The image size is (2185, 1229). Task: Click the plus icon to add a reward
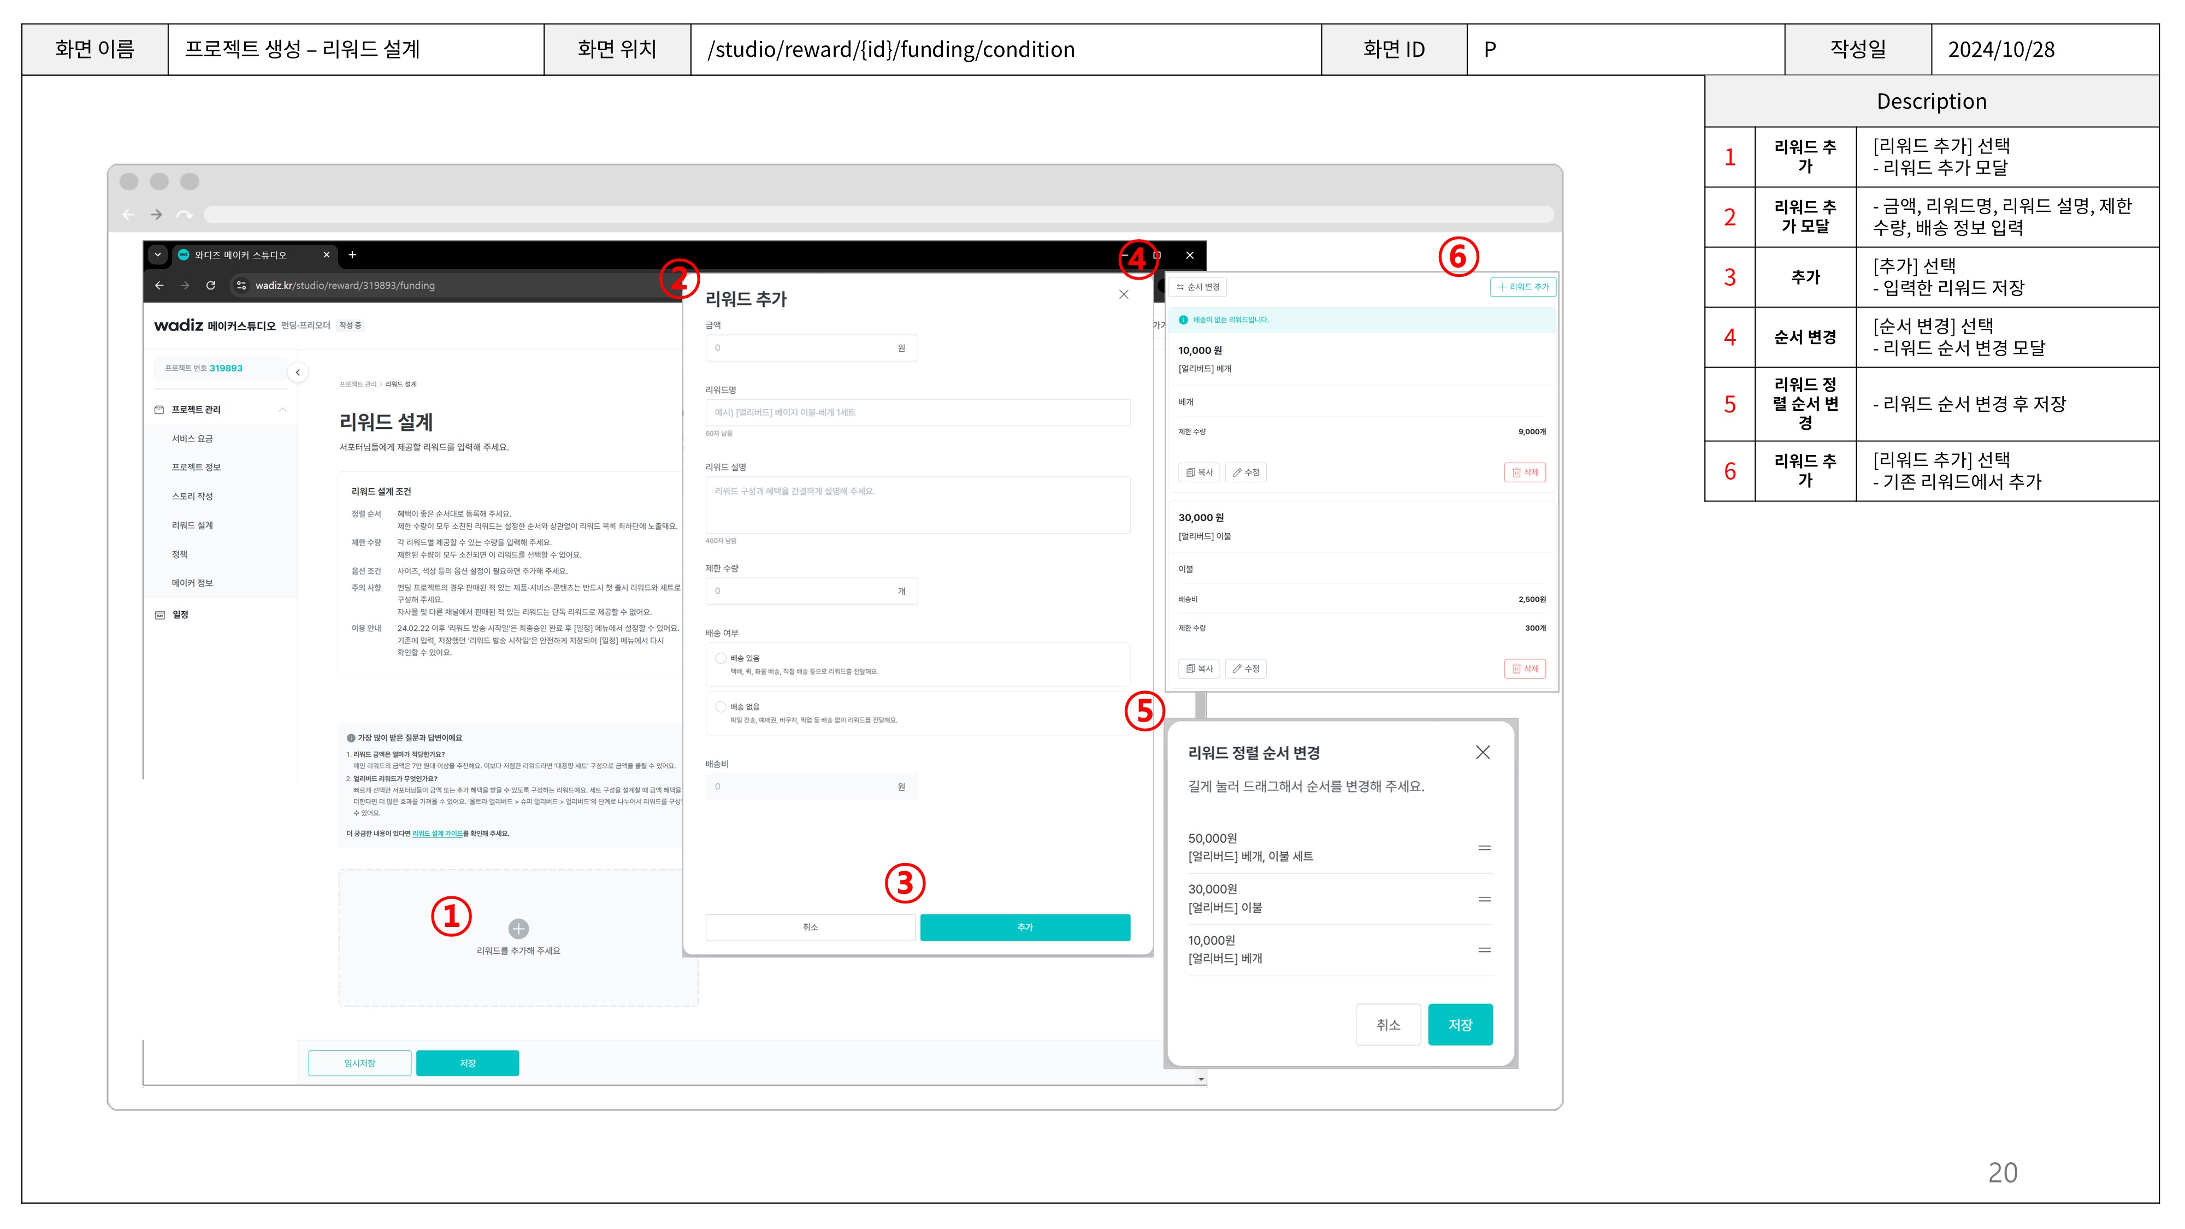(x=518, y=928)
